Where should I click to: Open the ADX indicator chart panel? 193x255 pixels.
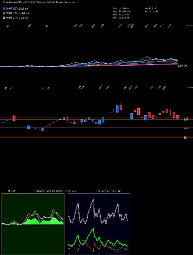[99, 224]
